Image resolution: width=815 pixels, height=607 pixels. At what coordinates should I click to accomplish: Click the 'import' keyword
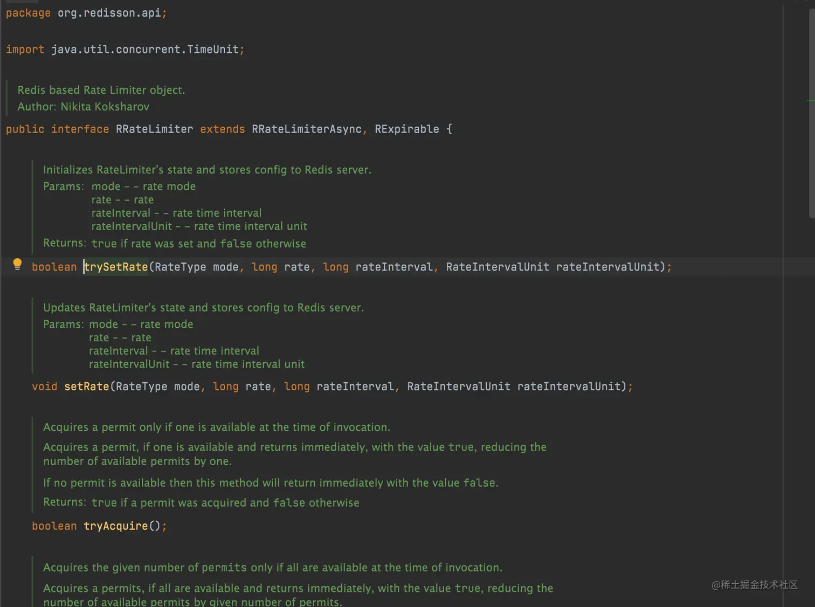coord(25,50)
